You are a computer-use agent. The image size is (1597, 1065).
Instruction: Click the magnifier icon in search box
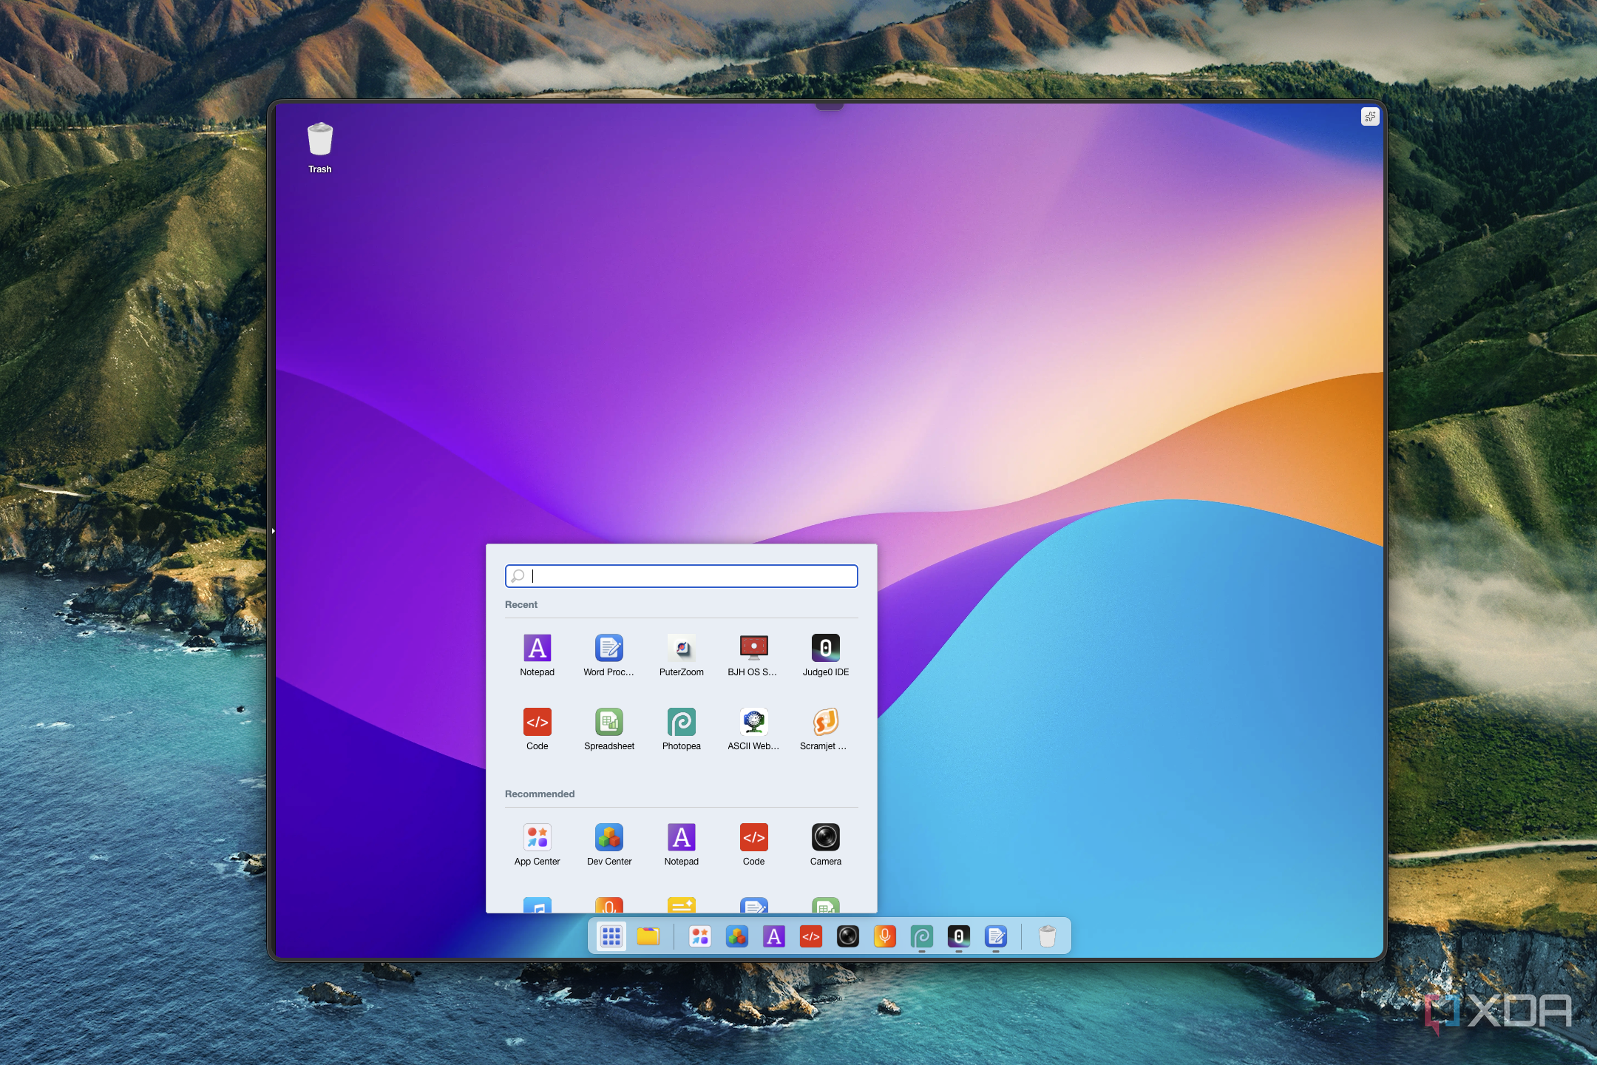518,576
